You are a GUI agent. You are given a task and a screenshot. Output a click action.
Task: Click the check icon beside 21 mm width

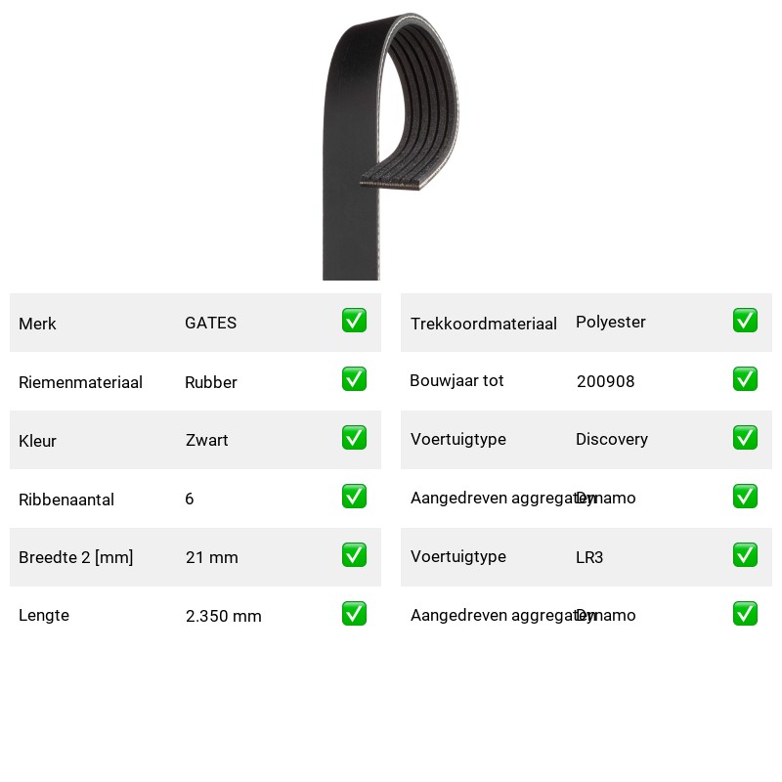pos(354,554)
